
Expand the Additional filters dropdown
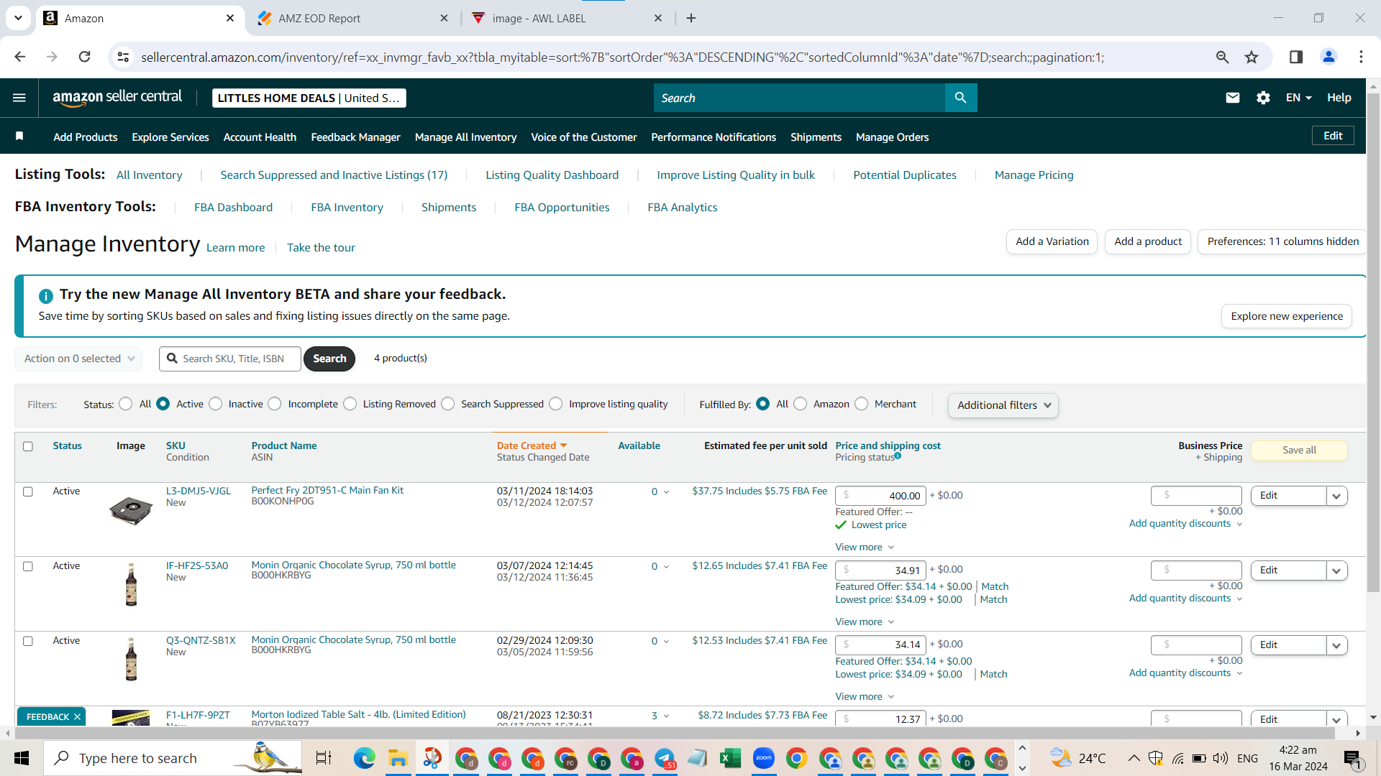(1003, 405)
